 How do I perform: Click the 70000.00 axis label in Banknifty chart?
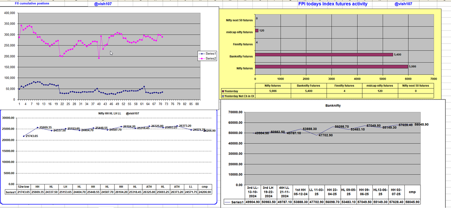pyautogui.click(x=234, y=112)
